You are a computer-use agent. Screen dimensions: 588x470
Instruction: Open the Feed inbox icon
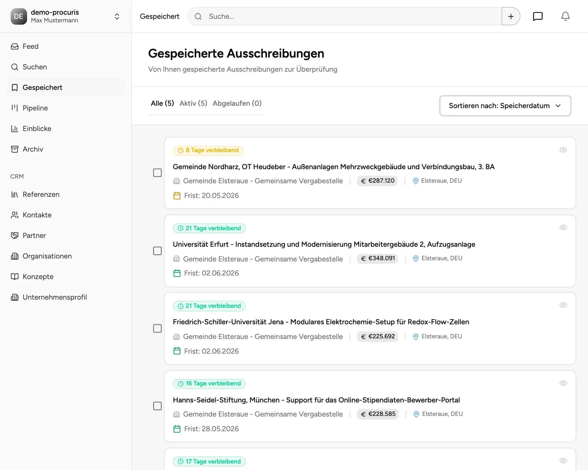(x=15, y=46)
